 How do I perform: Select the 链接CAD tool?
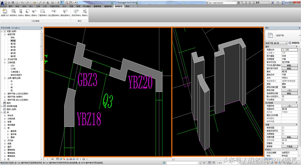tap(4, 12)
